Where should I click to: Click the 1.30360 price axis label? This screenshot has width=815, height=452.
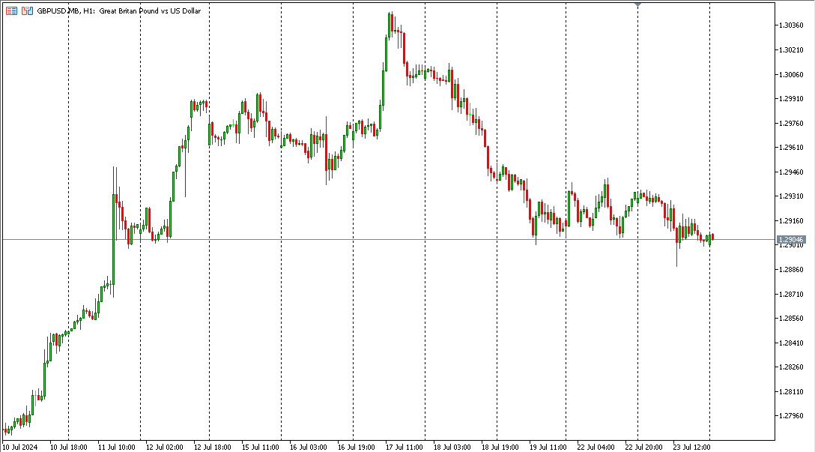[x=790, y=25]
